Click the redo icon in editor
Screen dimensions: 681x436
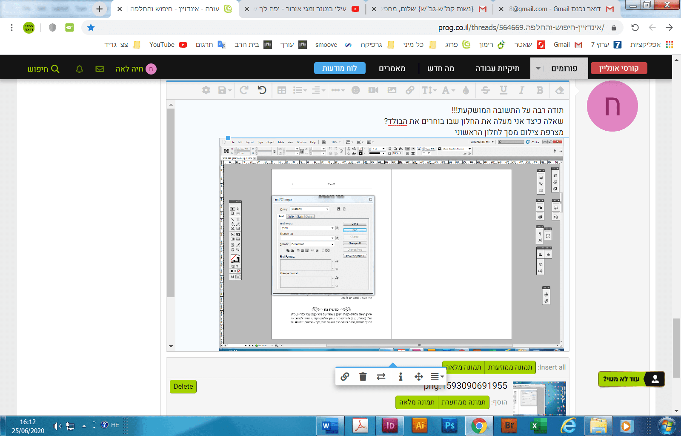click(x=244, y=90)
